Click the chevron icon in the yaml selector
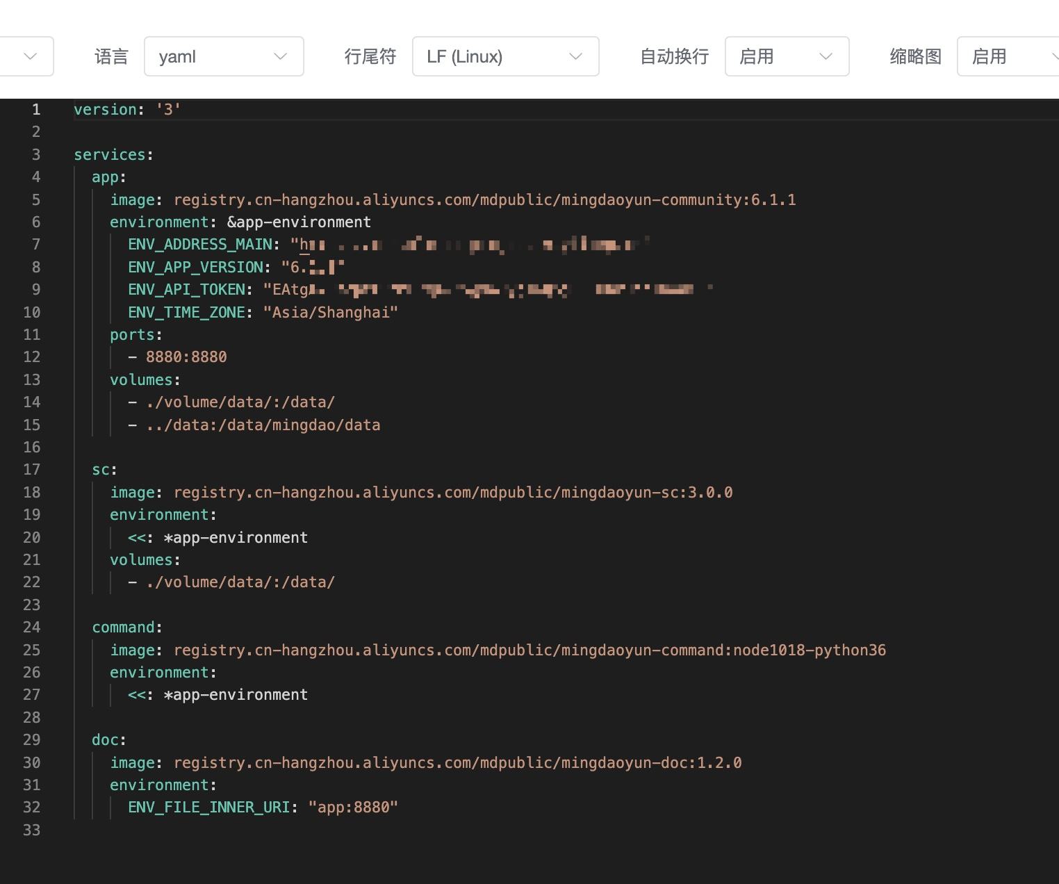 [x=280, y=56]
